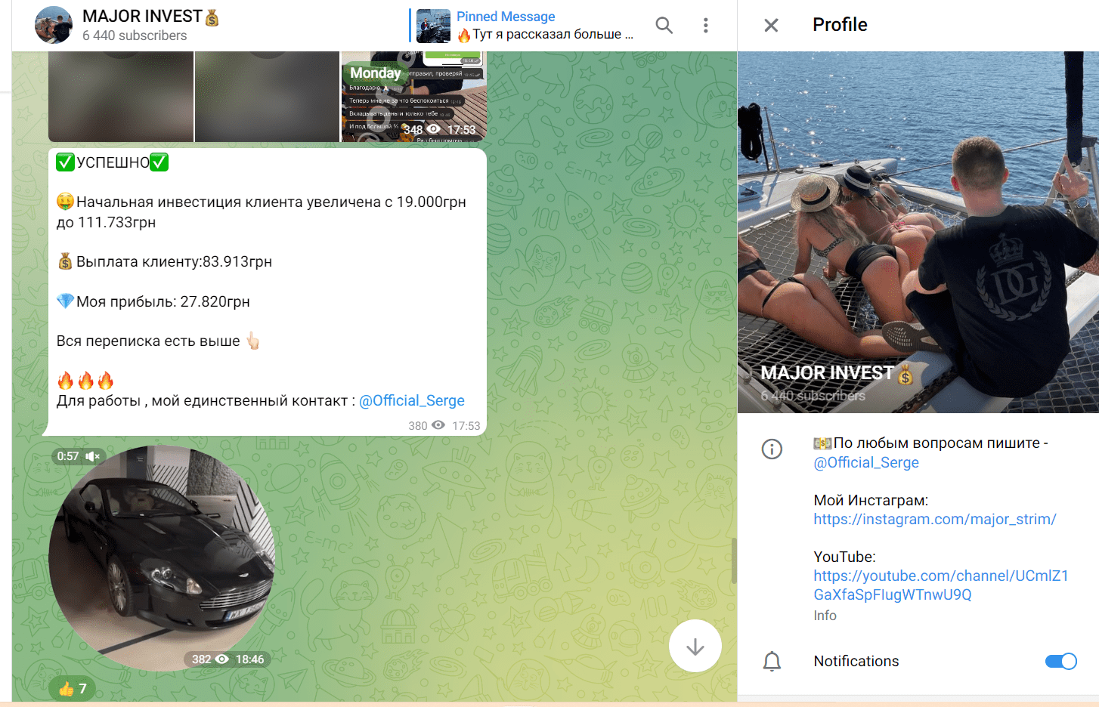Click the MAJOR INVEST channel avatar in header
Image resolution: width=1099 pixels, height=707 pixels.
coord(54,25)
